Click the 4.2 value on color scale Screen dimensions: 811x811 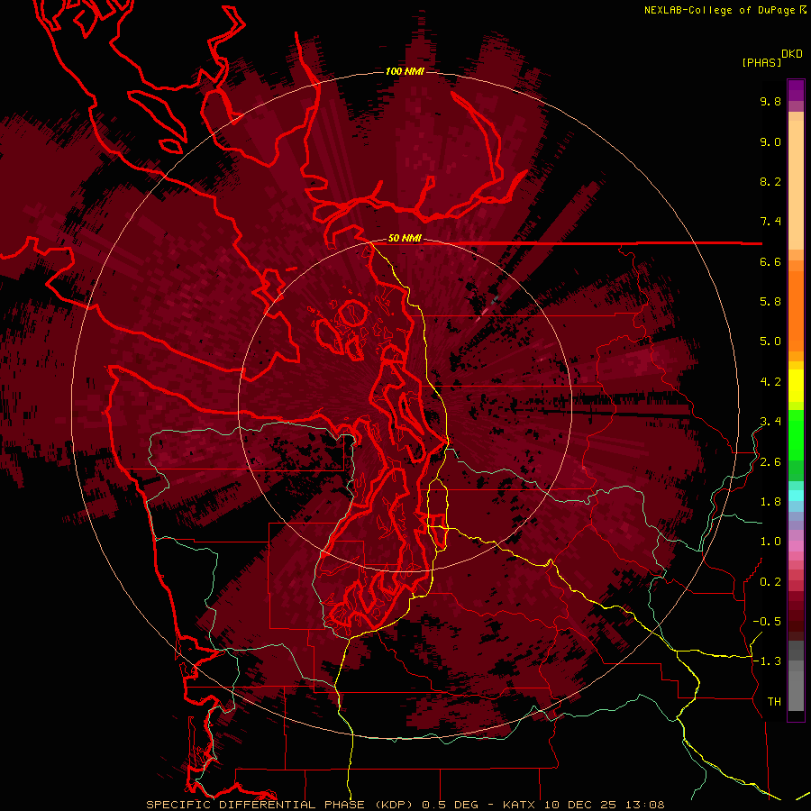click(770, 382)
